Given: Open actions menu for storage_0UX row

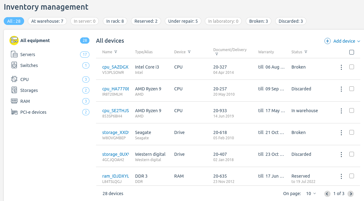Looking at the screenshot, I should point(341,155).
